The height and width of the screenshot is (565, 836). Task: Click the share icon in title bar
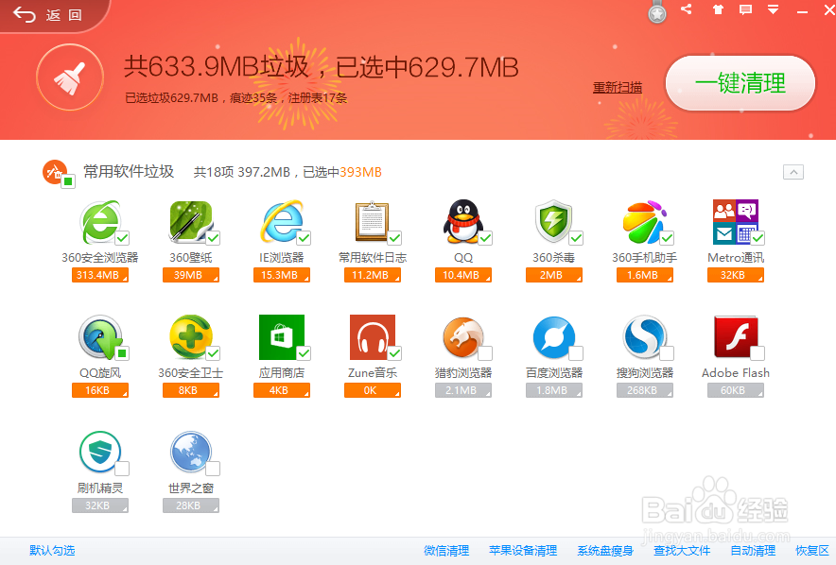pos(687,9)
